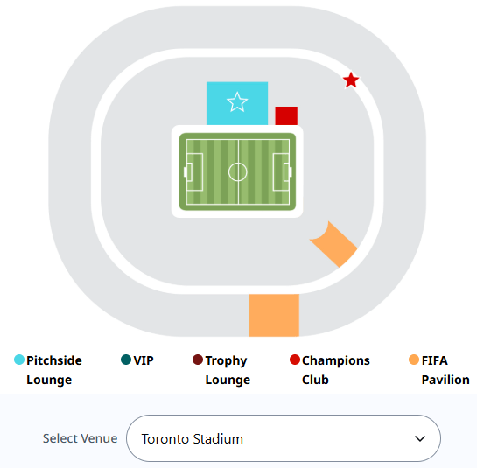Click the Trophy Lounge legend label

[228, 370]
